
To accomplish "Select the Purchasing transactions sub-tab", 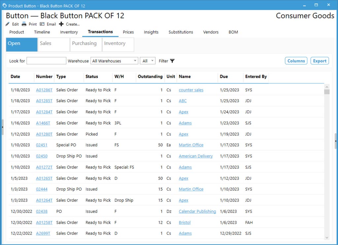I will click(x=86, y=45).
